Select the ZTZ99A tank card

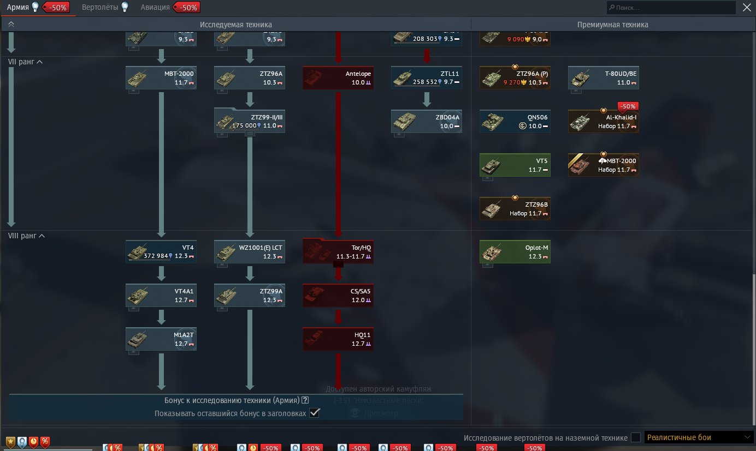[250, 295]
